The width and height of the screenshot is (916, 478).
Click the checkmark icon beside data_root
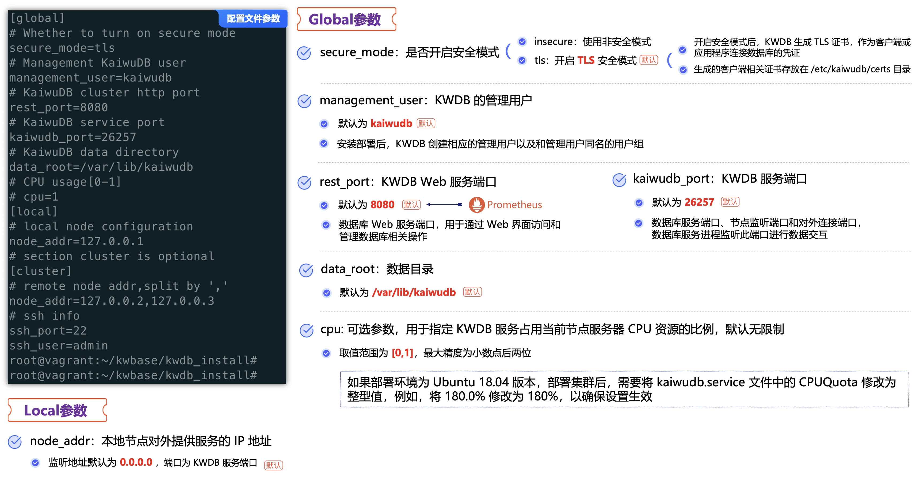click(306, 271)
